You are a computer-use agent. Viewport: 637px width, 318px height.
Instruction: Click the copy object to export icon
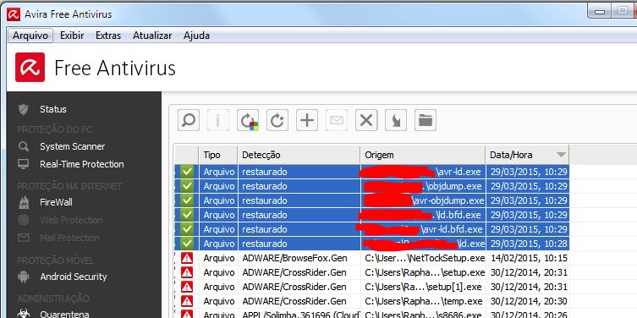click(x=396, y=120)
